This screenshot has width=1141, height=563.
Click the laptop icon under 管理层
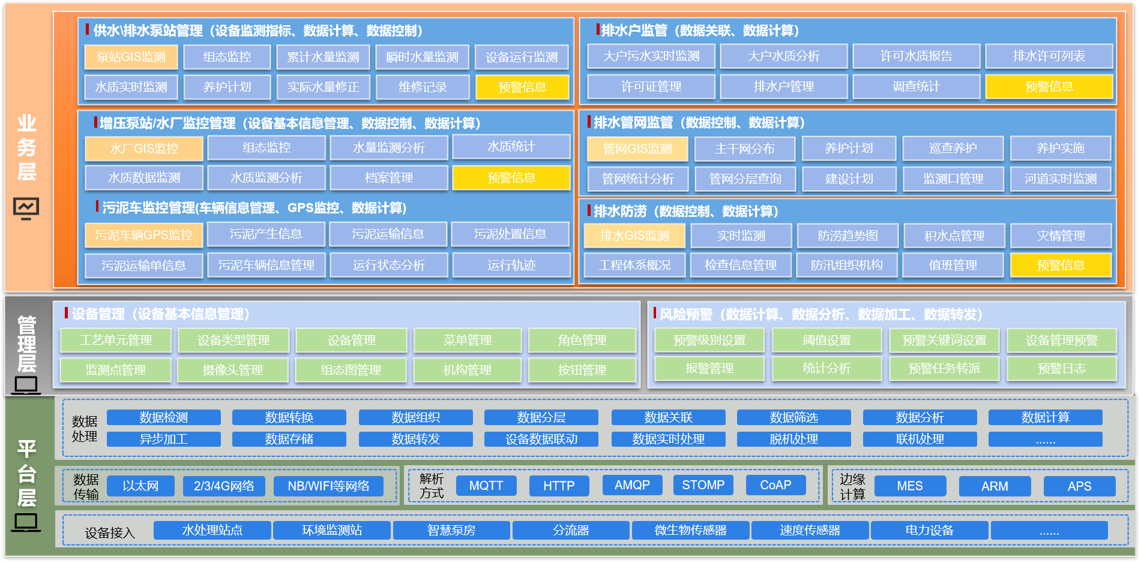26,385
